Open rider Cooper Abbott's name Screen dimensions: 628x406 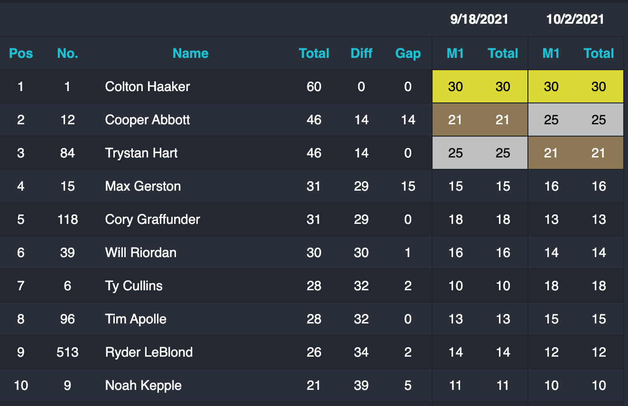[x=148, y=120]
